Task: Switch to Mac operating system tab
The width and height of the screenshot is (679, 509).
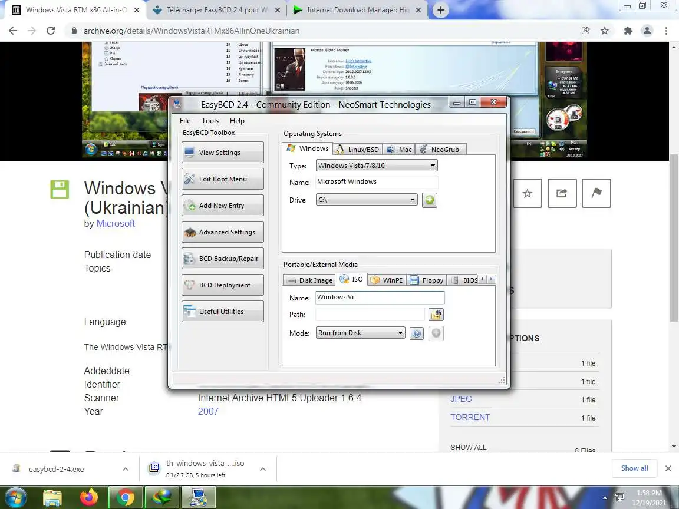Action: (x=399, y=149)
